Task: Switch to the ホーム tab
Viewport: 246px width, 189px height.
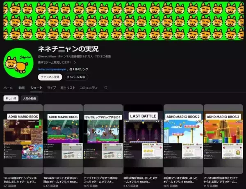Action: tap(8, 88)
